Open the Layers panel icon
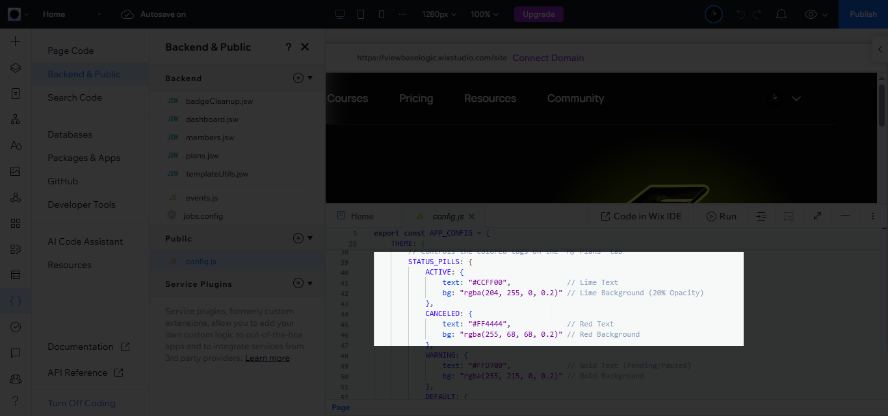The image size is (888, 416). click(x=16, y=67)
